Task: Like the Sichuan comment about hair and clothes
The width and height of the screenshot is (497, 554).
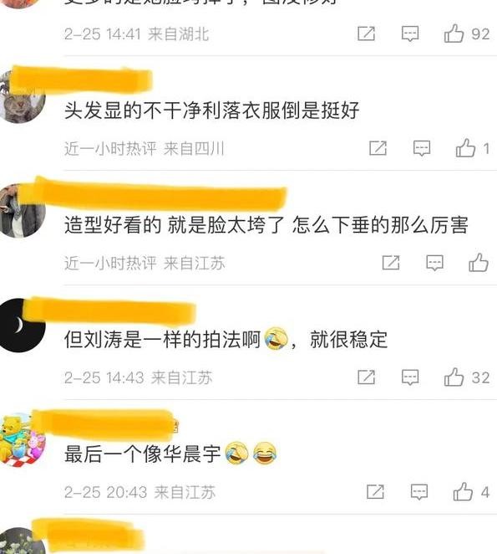Action: click(465, 147)
